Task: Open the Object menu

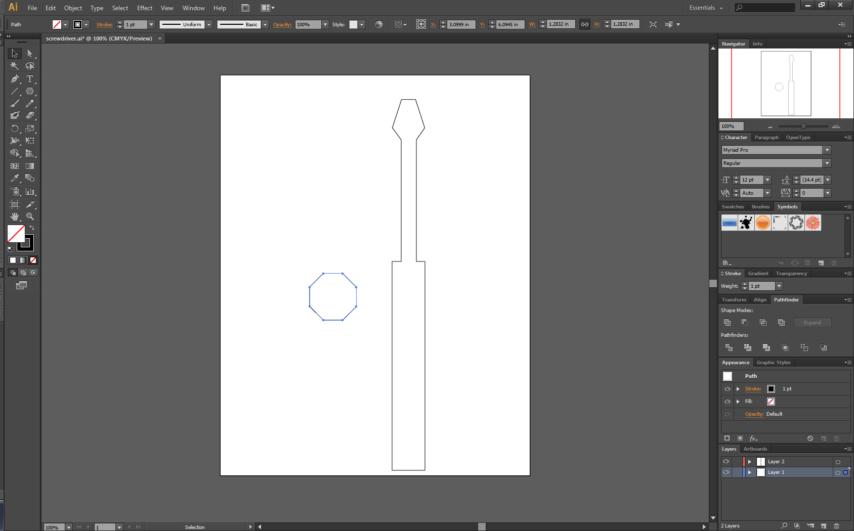Action: tap(73, 8)
